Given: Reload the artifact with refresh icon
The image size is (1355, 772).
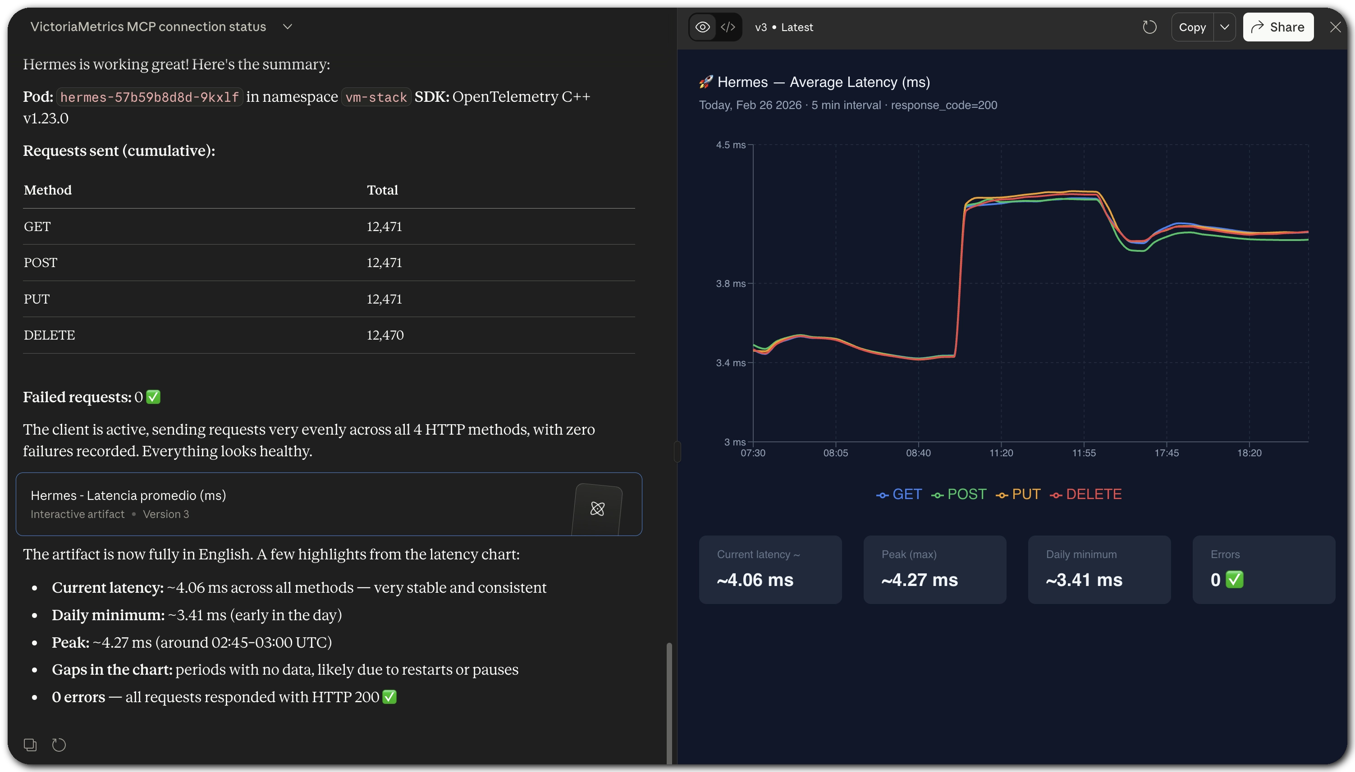Looking at the screenshot, I should [x=1149, y=27].
